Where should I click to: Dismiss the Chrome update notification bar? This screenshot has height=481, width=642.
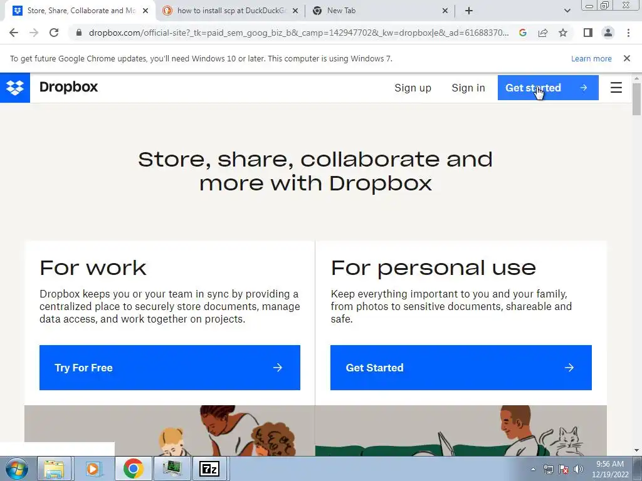point(626,58)
